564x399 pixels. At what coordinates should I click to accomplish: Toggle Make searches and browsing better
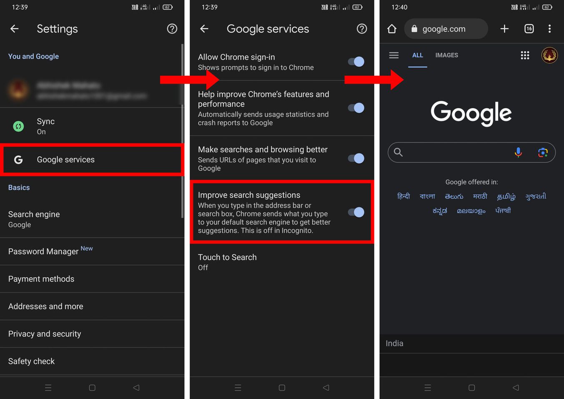[x=355, y=158]
